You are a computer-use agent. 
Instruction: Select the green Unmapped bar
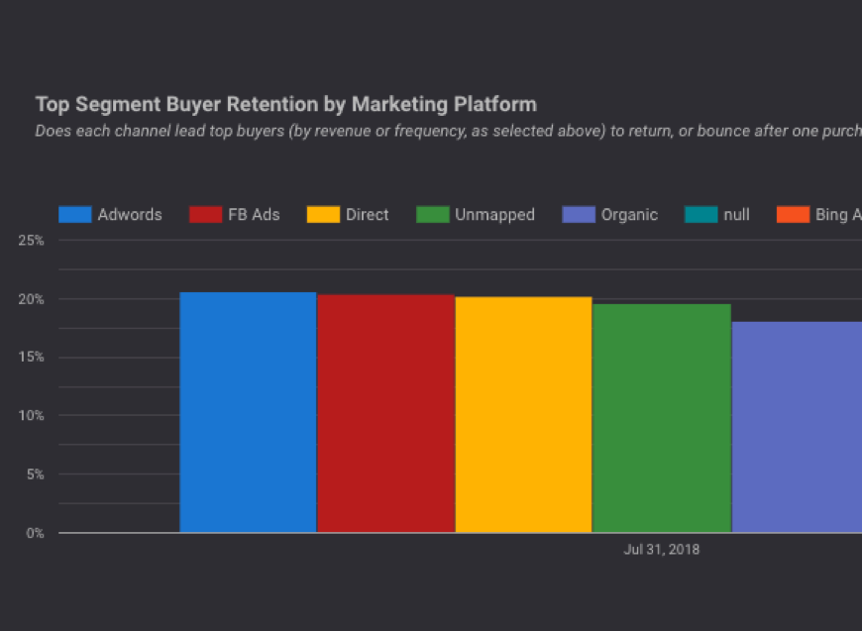661,416
